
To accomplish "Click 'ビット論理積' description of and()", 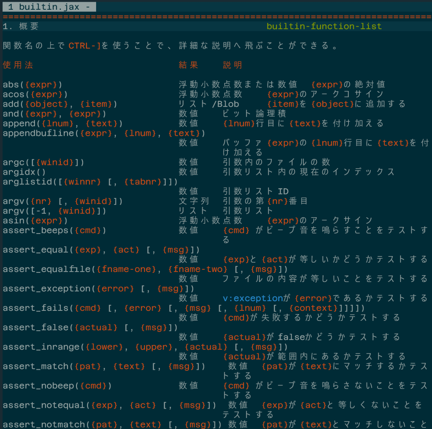I will [255, 114].
